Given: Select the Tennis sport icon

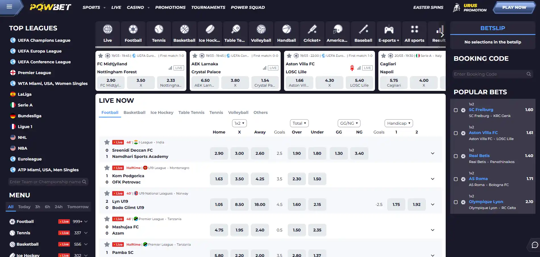Looking at the screenshot, I should point(159,33).
